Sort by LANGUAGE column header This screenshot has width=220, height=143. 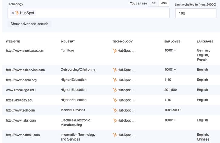(205, 41)
